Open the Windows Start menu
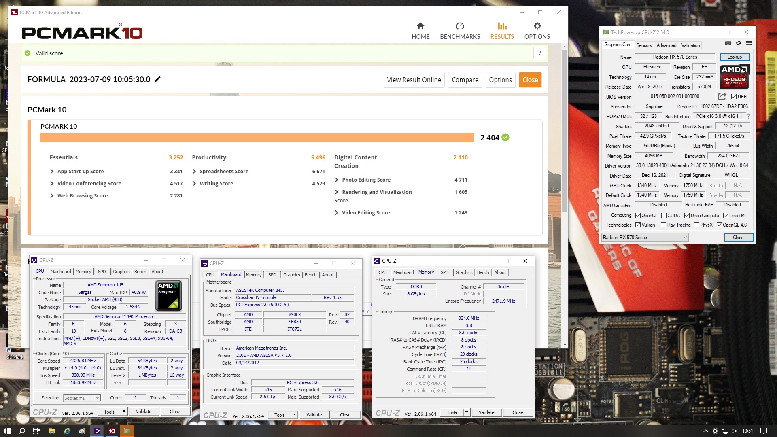The height and width of the screenshot is (437, 777). pyautogui.click(x=7, y=431)
